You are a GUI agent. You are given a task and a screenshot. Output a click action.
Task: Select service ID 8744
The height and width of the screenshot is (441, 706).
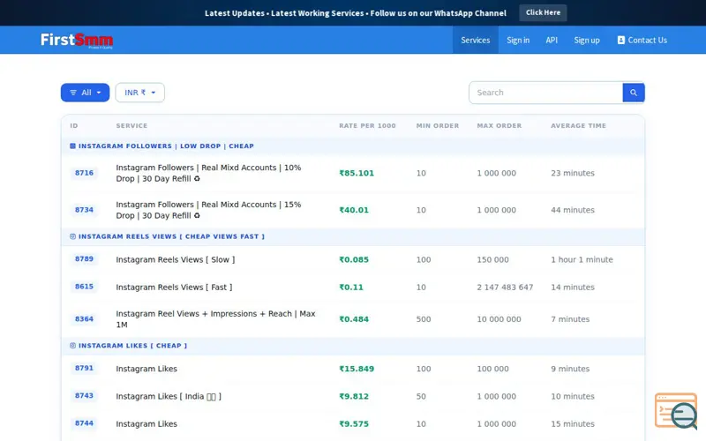pos(84,423)
